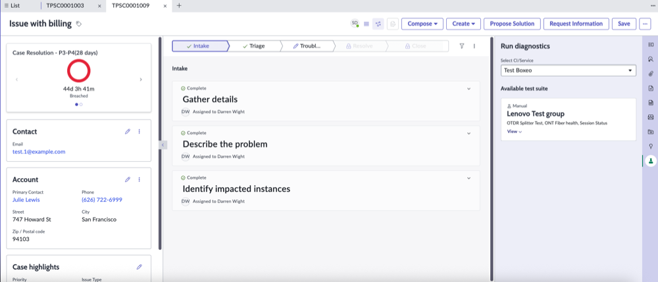The height and width of the screenshot is (282, 658).
Task: Select the Troubleshoot stage
Action: coord(307,46)
